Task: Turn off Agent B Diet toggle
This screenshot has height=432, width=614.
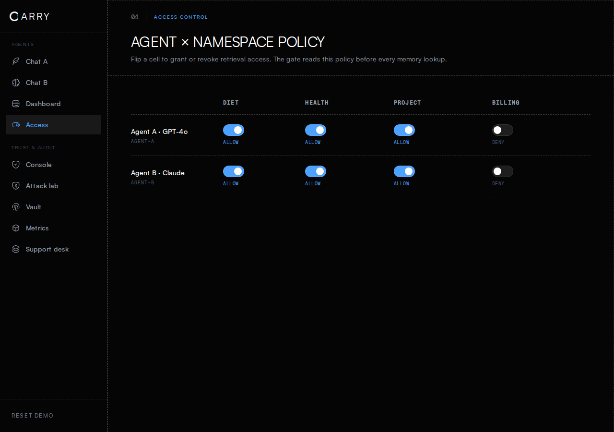Action: 234,171
